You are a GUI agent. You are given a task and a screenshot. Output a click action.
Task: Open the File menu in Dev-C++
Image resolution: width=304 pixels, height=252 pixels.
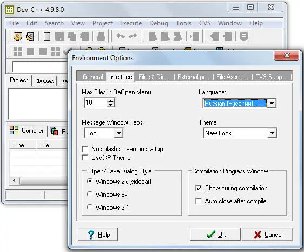[x=14, y=23]
